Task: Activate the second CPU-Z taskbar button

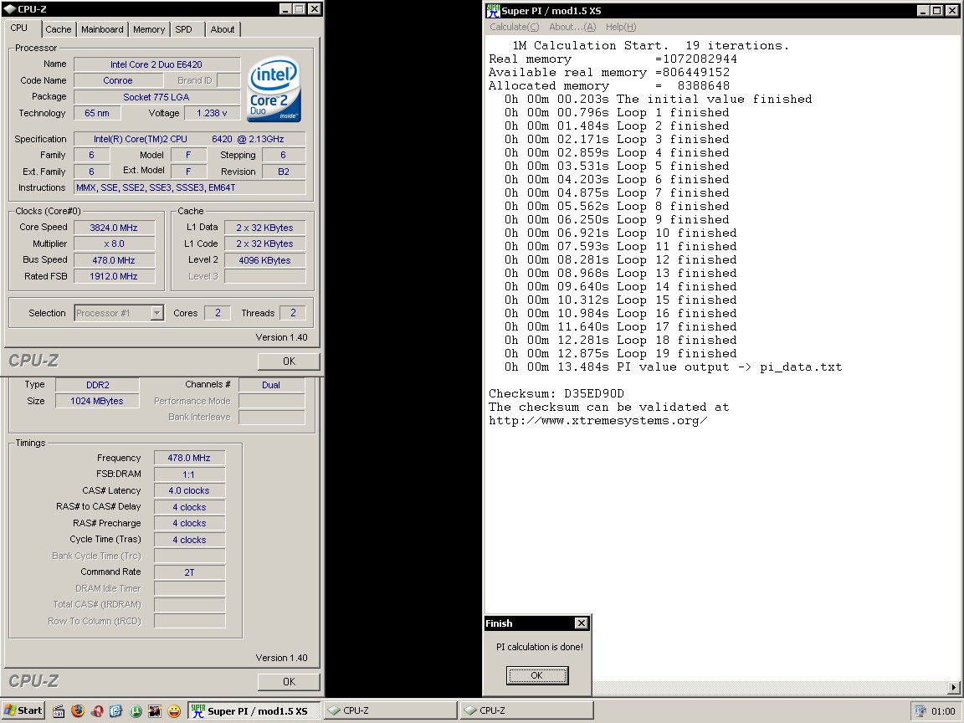Action: pyautogui.click(x=527, y=710)
